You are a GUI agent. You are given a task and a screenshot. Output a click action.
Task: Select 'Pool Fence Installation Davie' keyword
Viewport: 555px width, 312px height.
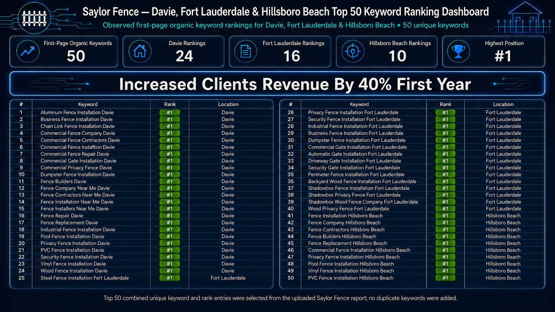[x=72, y=236]
